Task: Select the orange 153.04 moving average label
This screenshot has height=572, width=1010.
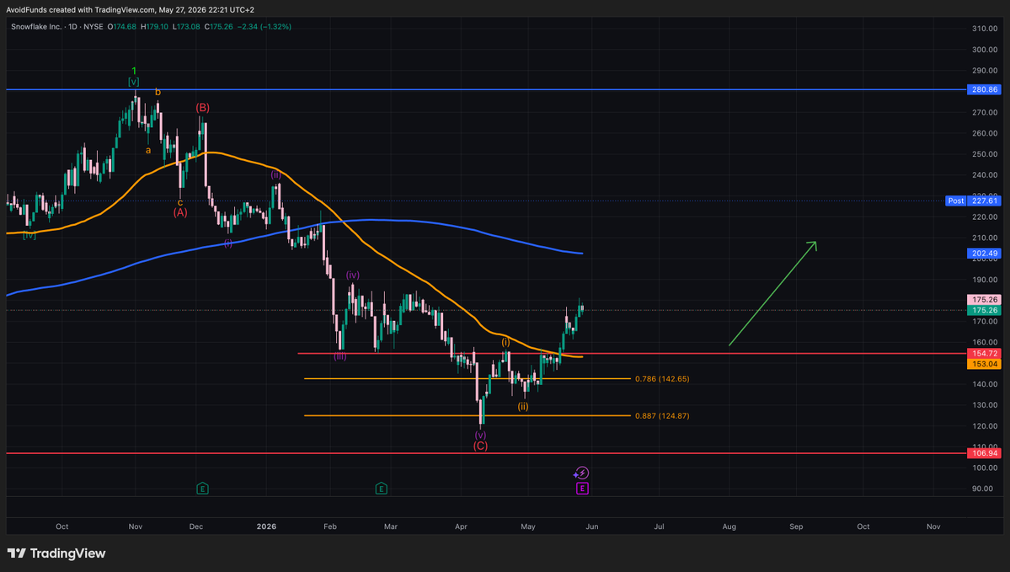Action: coord(984,364)
